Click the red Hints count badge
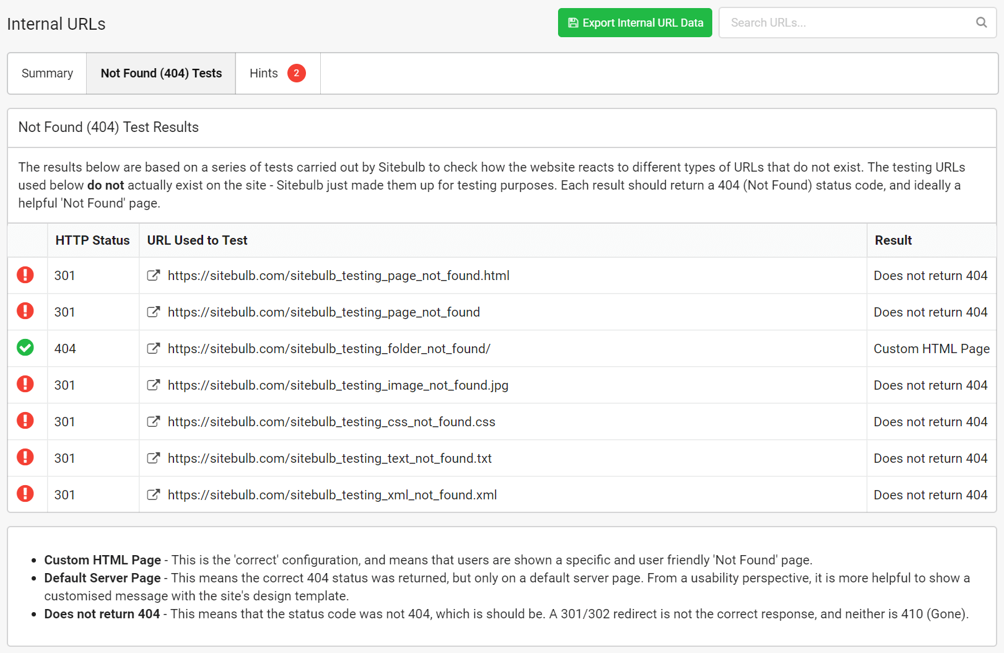The image size is (1004, 653). click(x=296, y=73)
